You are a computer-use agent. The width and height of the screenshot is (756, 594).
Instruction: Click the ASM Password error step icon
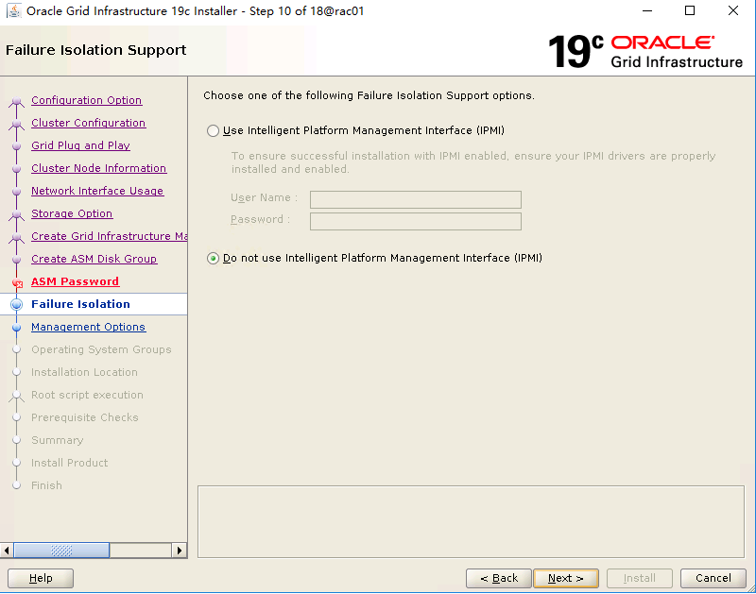(17, 283)
